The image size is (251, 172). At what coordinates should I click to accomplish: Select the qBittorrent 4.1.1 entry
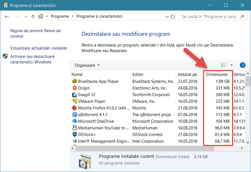point(158,114)
